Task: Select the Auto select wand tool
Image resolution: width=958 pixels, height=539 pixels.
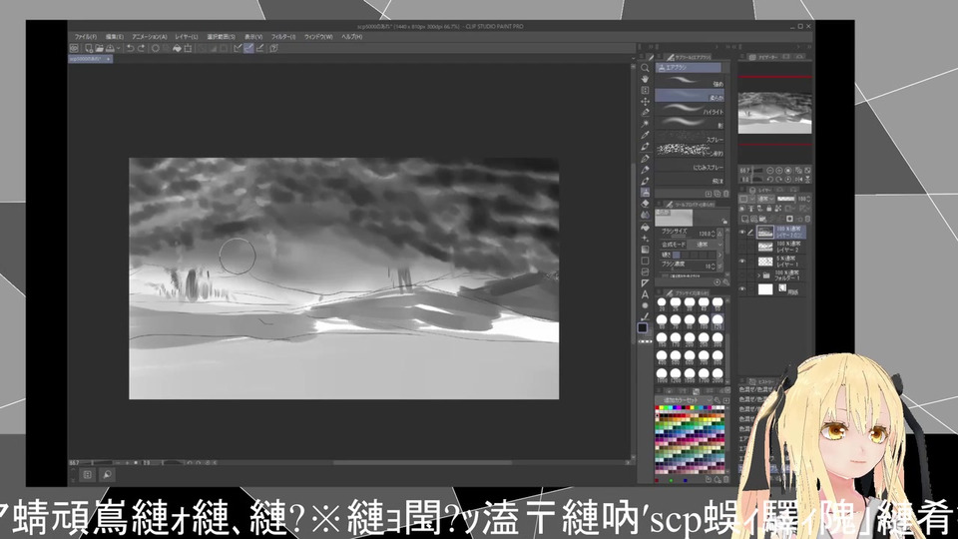Action: click(646, 124)
